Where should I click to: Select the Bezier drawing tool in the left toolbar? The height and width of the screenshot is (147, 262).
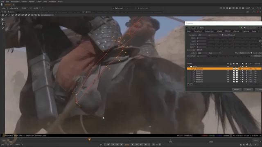tap(3, 28)
